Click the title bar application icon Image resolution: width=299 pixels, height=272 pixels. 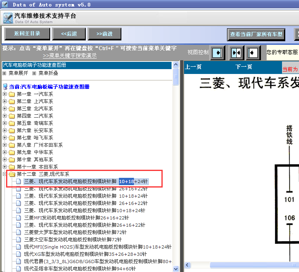click(4, 4)
